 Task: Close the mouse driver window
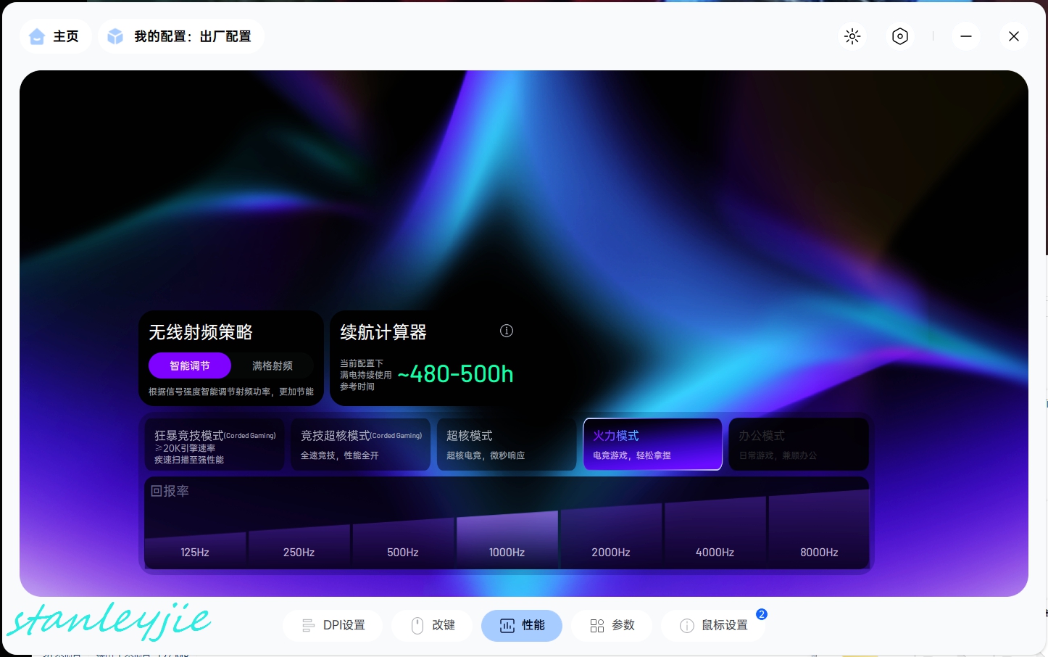click(1014, 36)
